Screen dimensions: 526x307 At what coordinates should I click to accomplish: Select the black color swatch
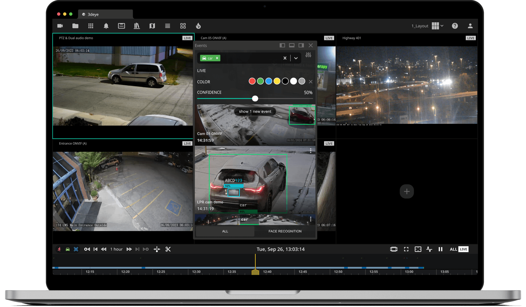(285, 81)
